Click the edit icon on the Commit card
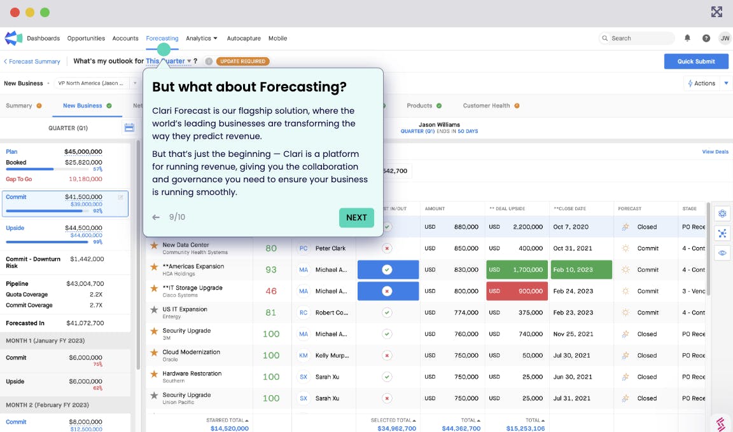 121,198
